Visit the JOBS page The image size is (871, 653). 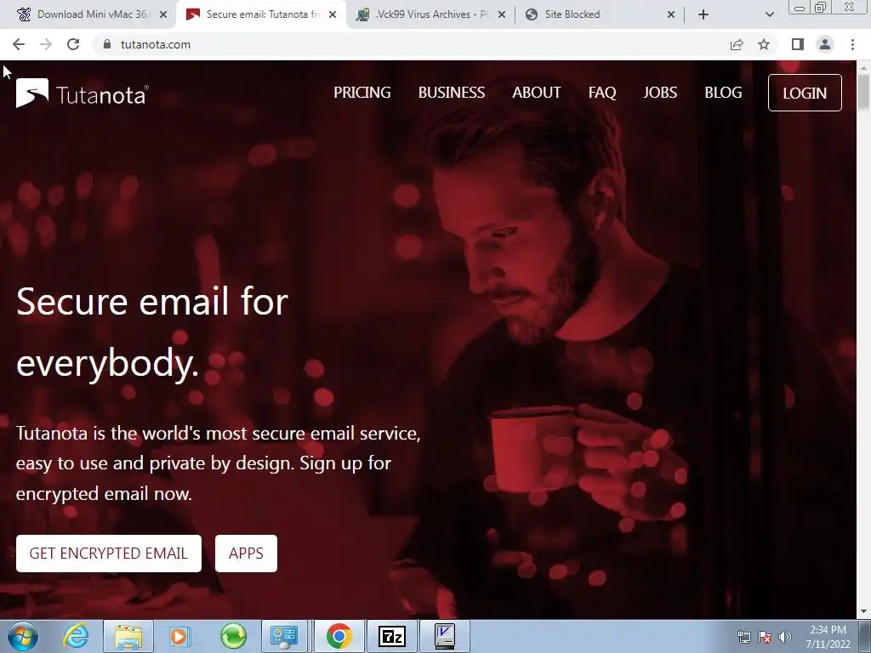pos(660,93)
